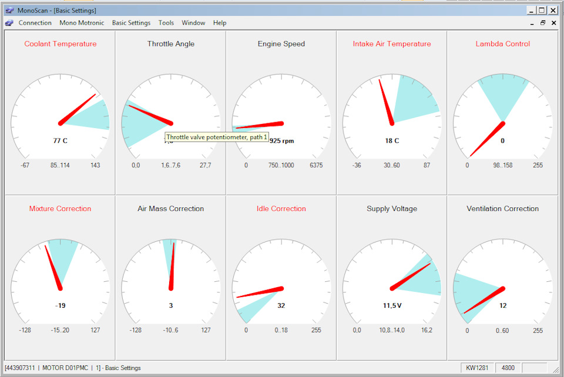The width and height of the screenshot is (564, 377).
Task: Click the Lambda Control gauge title
Action: pyautogui.click(x=503, y=44)
